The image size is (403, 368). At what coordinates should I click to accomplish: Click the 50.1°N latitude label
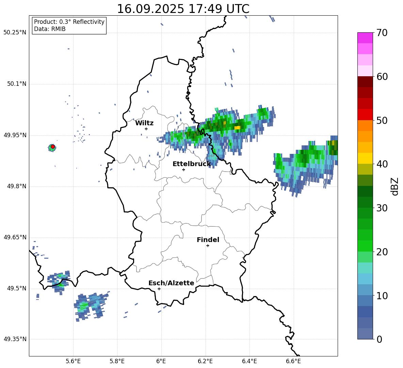[17, 84]
